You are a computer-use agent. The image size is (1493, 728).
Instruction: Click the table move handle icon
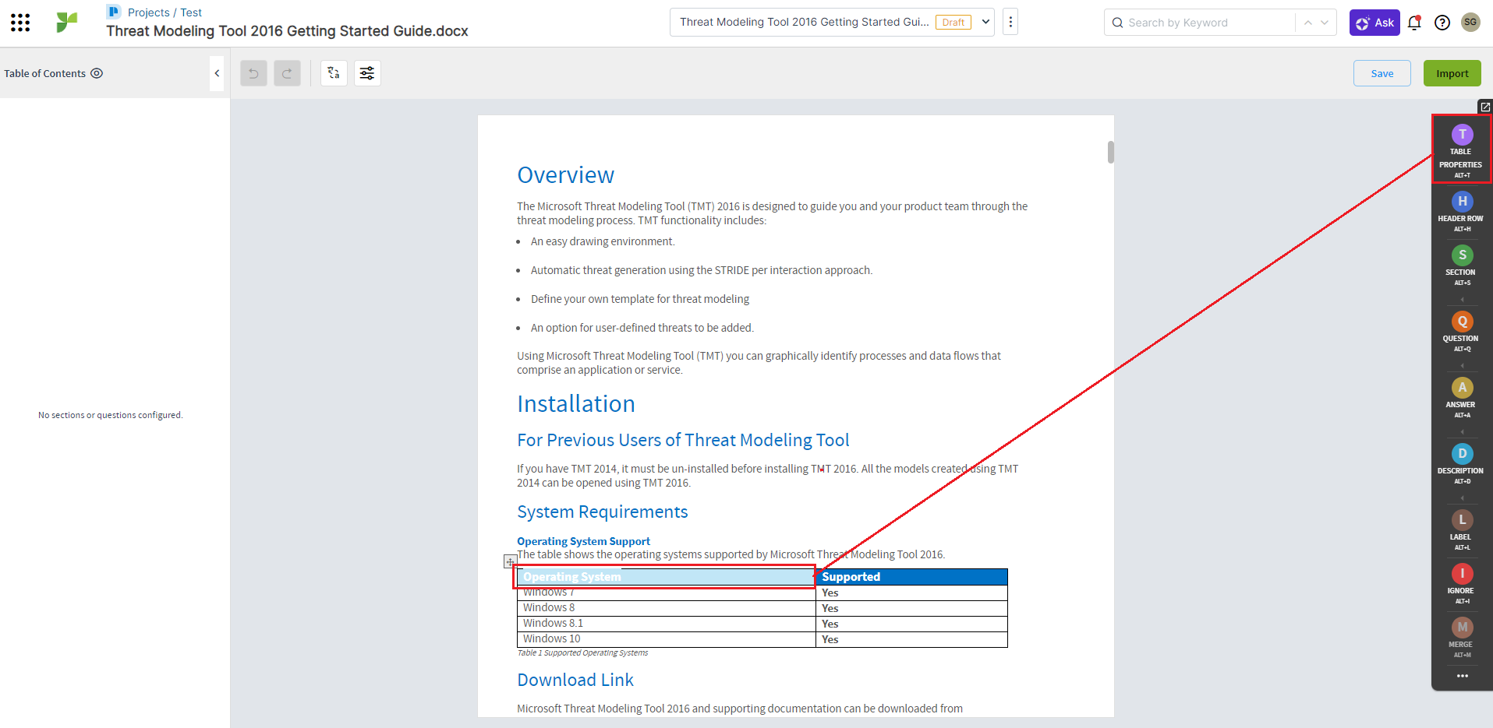tap(510, 561)
